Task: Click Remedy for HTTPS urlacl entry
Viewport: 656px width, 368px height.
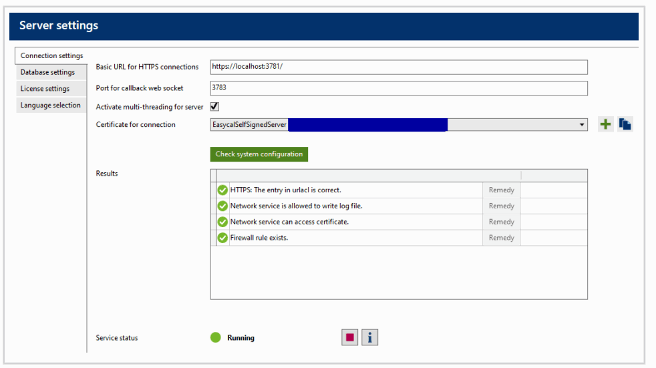Action: point(501,190)
